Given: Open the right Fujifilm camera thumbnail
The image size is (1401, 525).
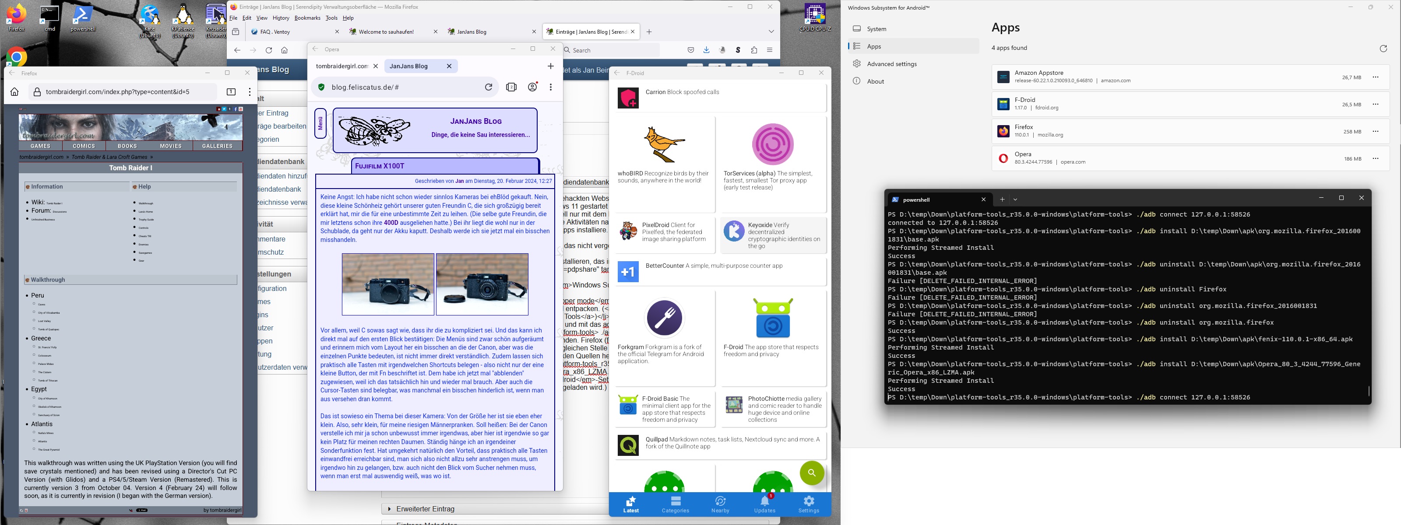Looking at the screenshot, I should tap(482, 284).
